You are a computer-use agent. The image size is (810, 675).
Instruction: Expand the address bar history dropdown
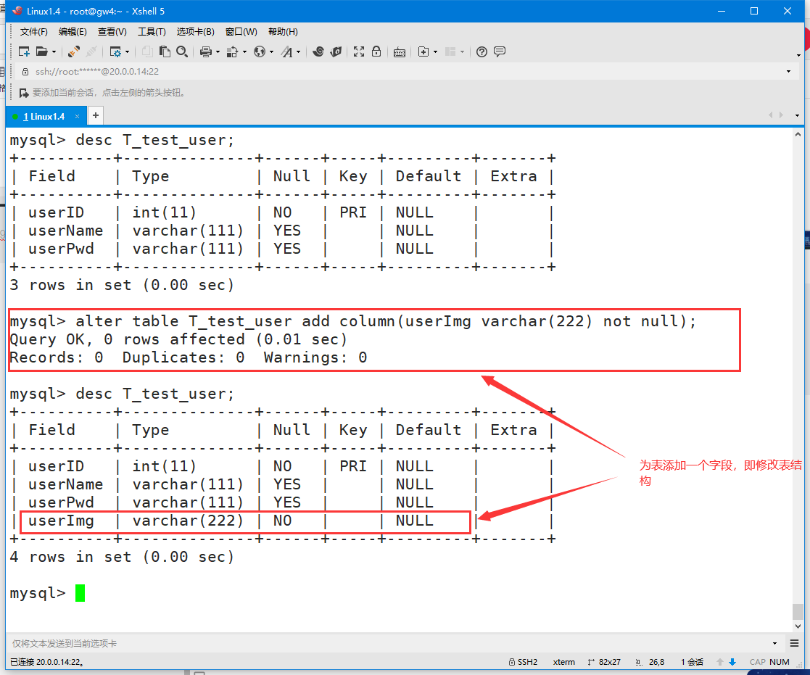tap(789, 71)
